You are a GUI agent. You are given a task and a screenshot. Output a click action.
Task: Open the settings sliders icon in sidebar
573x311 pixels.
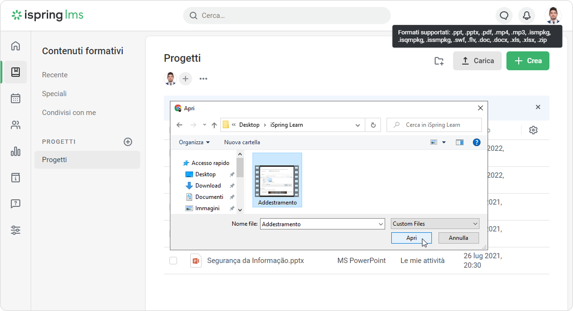pyautogui.click(x=16, y=230)
